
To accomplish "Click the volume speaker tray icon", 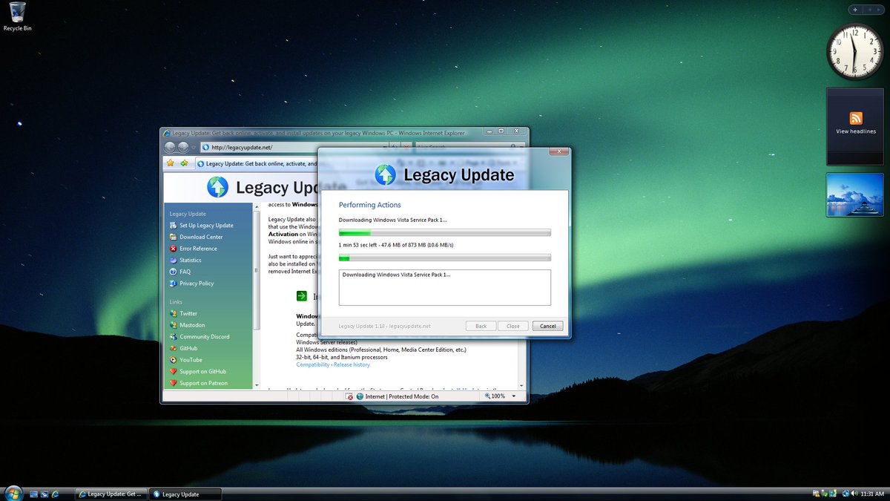I will [855, 494].
